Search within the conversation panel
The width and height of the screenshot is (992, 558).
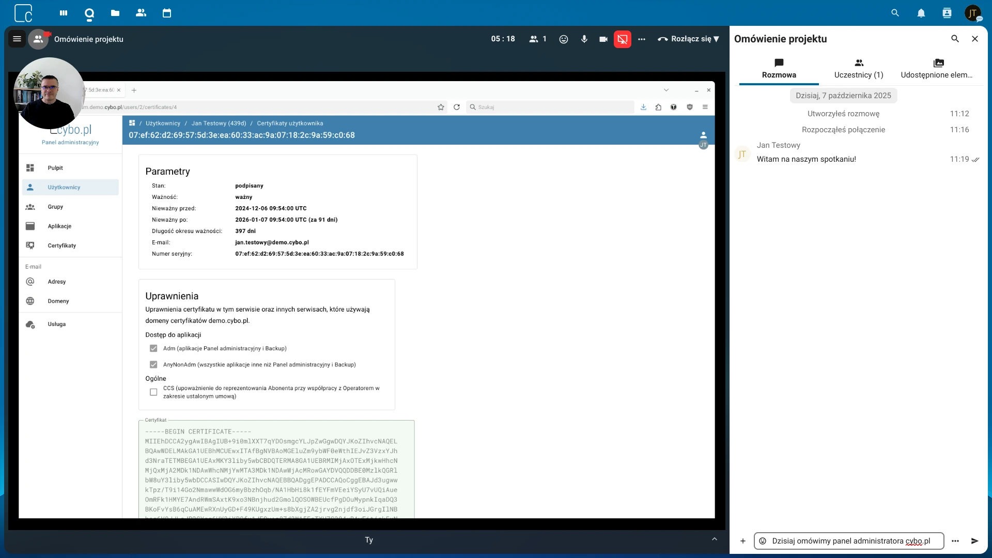click(955, 39)
